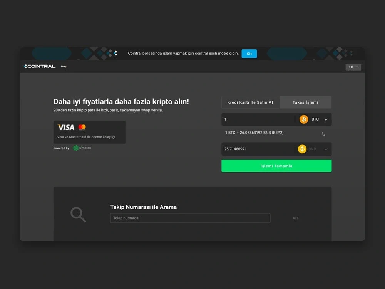Click the amount field containing 1
The height and width of the screenshot is (289, 385).
258,119
